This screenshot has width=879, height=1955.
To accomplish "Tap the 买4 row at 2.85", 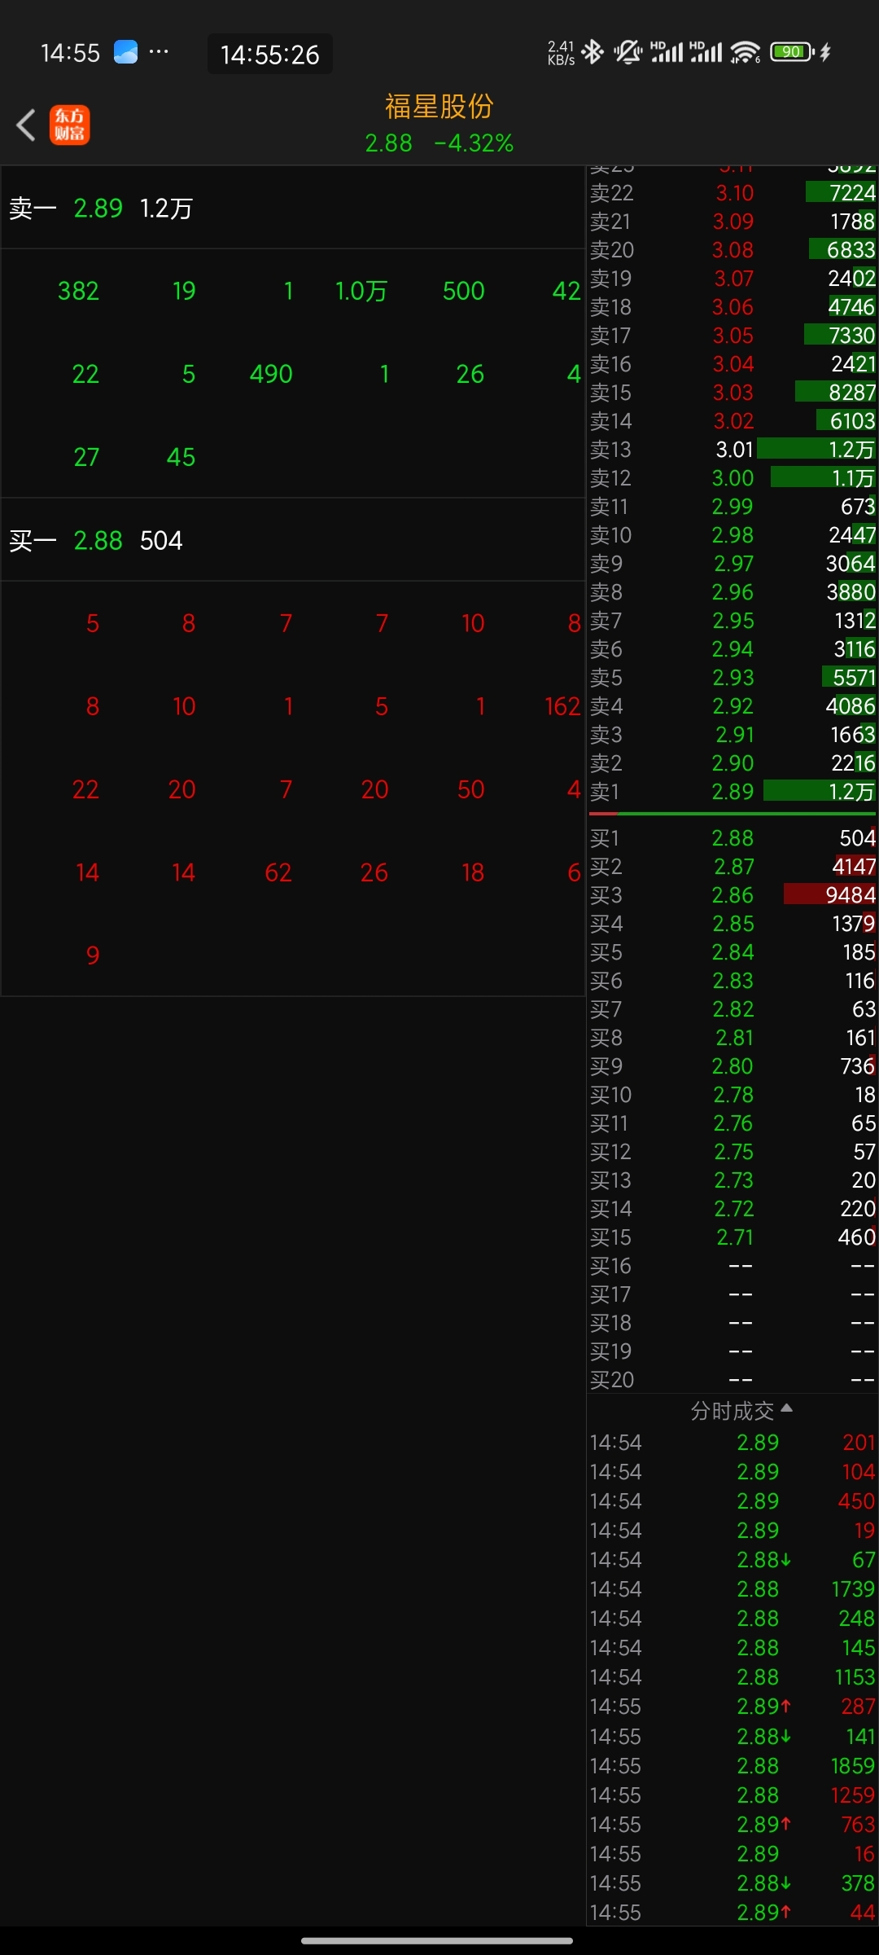I will point(732,924).
